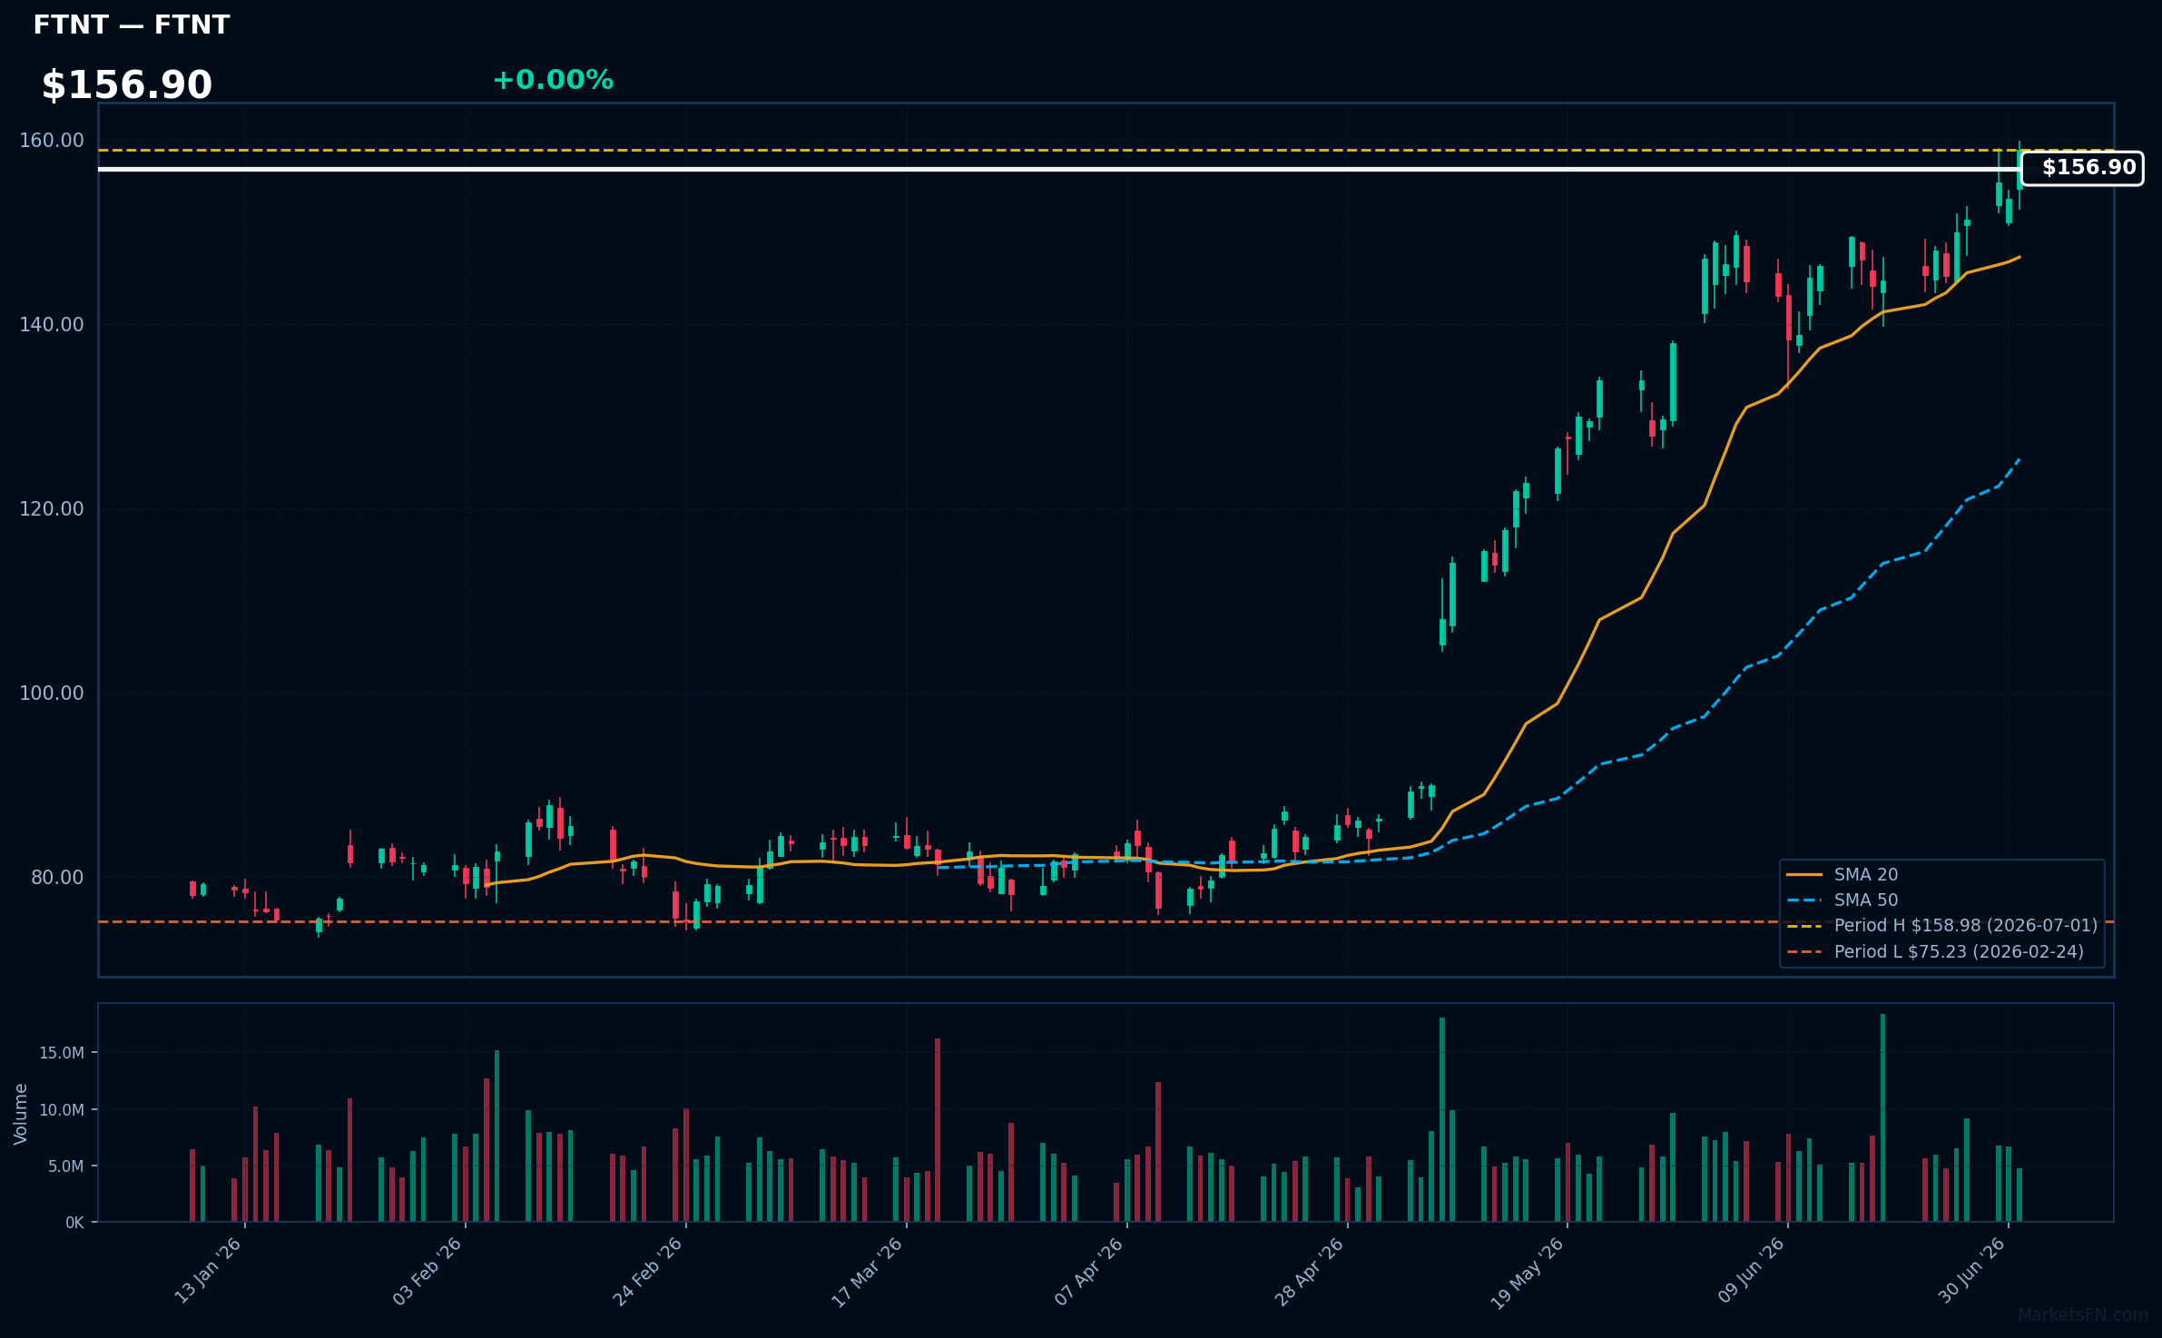Click the 07 Apr '26 date label
The height and width of the screenshot is (1338, 2162).
point(1089,1271)
